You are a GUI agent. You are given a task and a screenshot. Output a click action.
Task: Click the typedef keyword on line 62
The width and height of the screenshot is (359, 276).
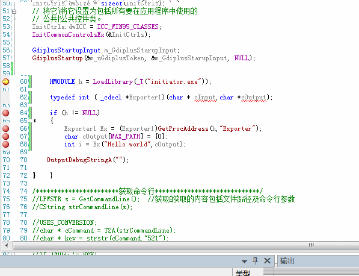(63, 97)
